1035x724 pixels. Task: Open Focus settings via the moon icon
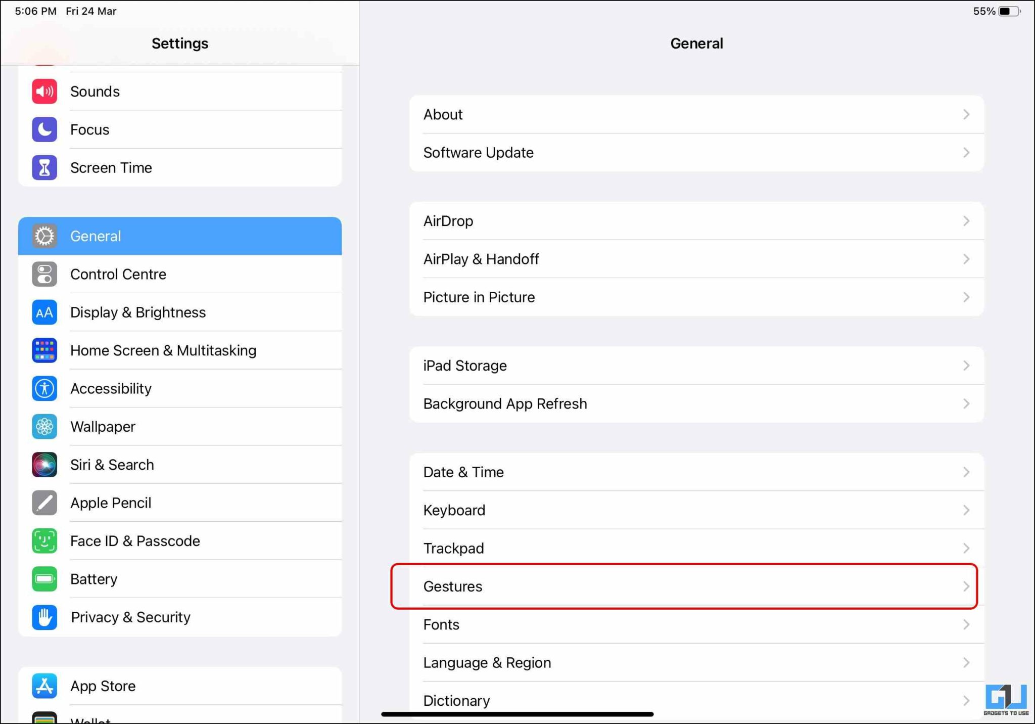coord(44,129)
